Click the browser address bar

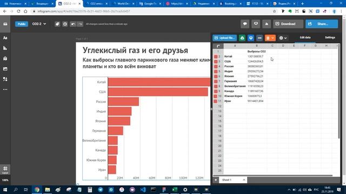pos(152,11)
